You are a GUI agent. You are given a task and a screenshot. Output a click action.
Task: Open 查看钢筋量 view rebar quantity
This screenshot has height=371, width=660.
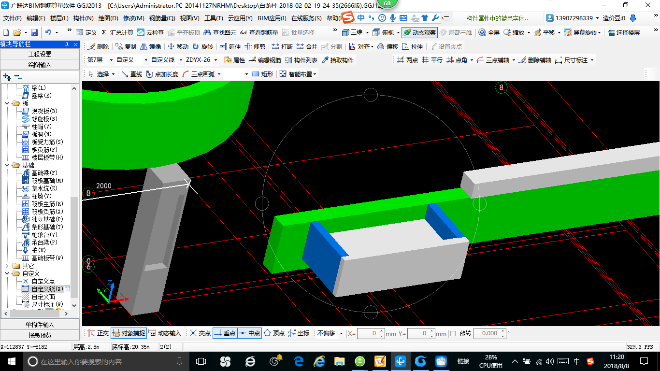pos(259,32)
